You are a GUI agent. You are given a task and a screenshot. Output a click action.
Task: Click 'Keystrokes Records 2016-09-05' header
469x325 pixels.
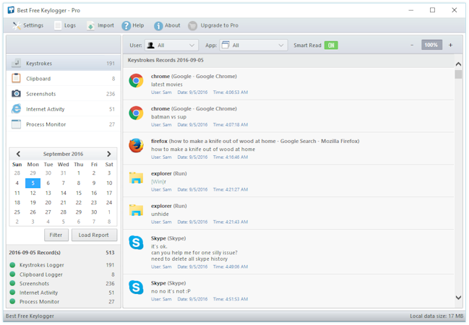pos(165,60)
